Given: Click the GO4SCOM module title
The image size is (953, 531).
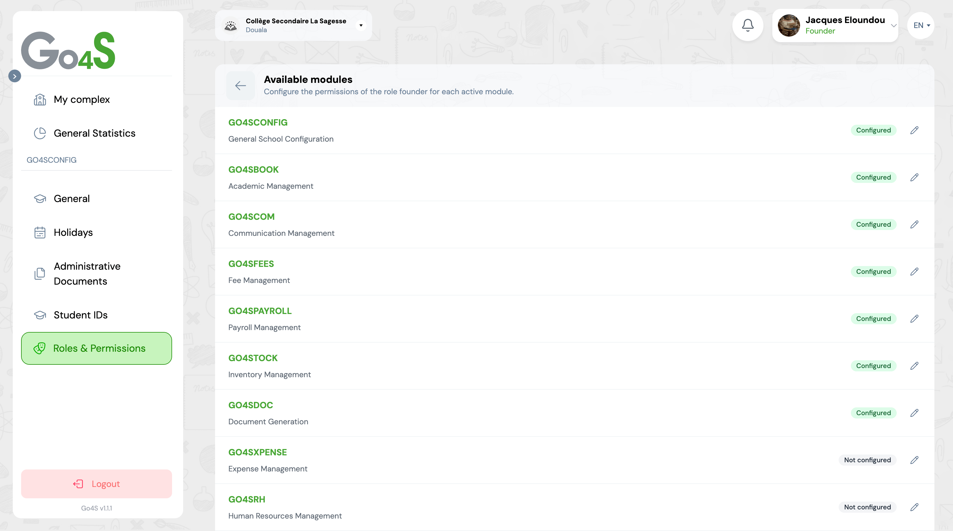Looking at the screenshot, I should coord(251,217).
